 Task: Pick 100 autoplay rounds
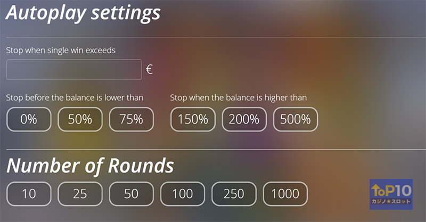183,194
